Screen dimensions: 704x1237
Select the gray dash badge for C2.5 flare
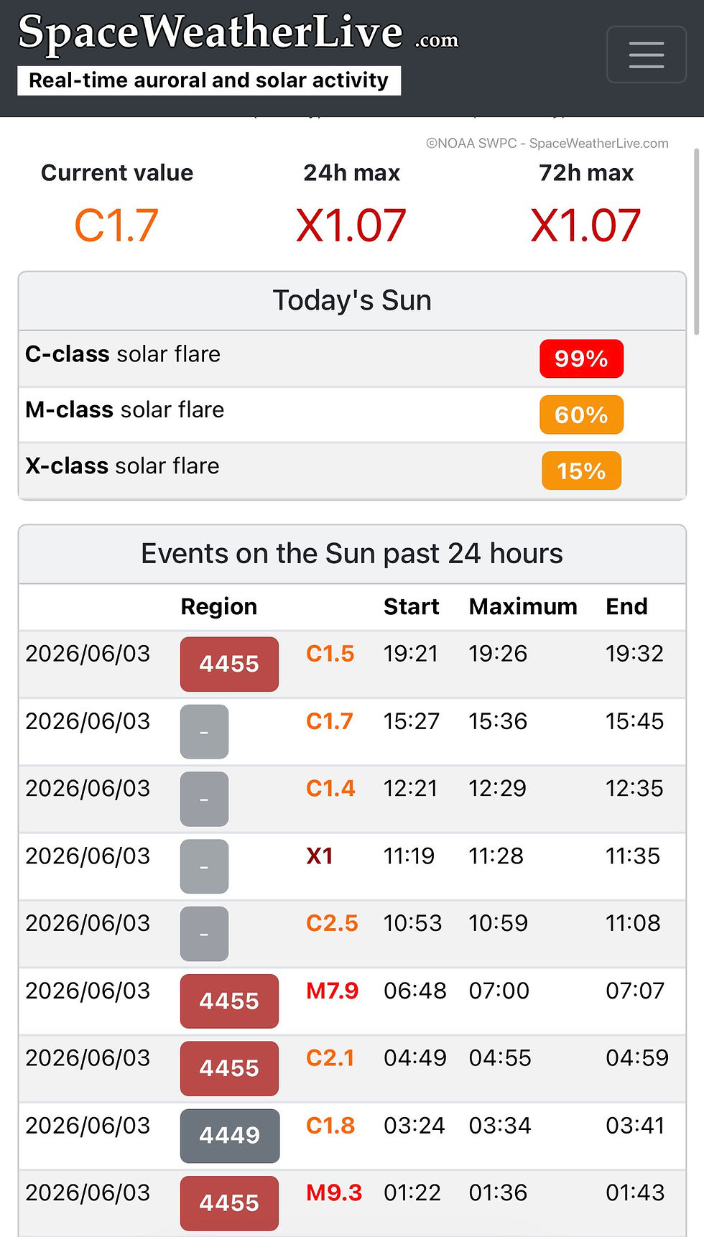tap(204, 934)
